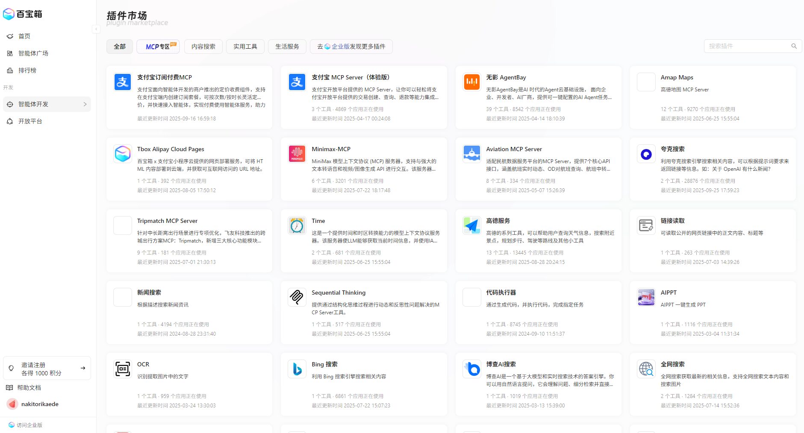Click the OCR scan icon

coord(123,369)
